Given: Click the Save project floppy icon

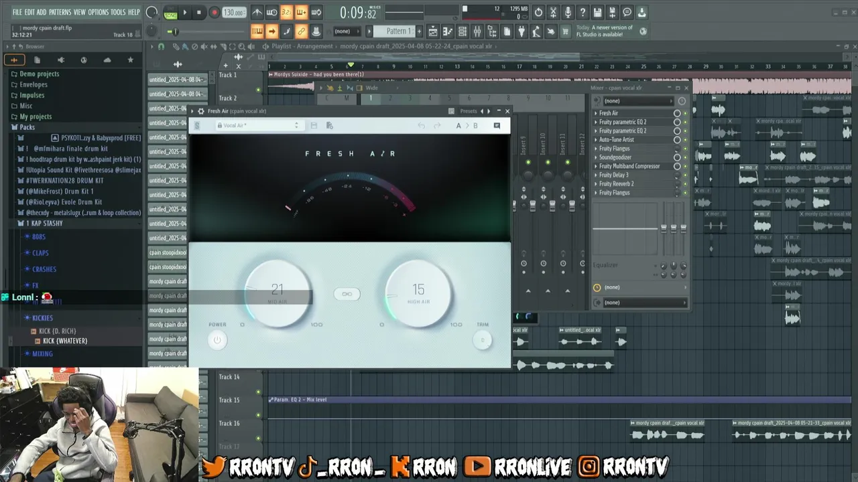Looking at the screenshot, I should coord(597,12).
